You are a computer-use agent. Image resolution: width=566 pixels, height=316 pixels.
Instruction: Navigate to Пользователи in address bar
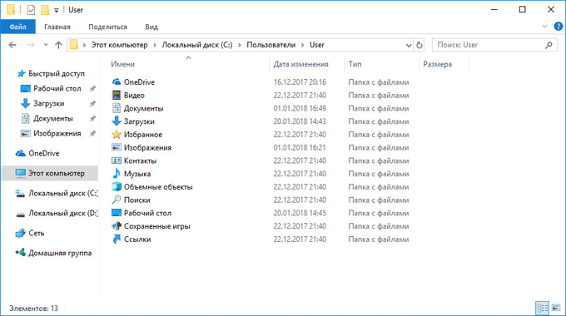[271, 45]
